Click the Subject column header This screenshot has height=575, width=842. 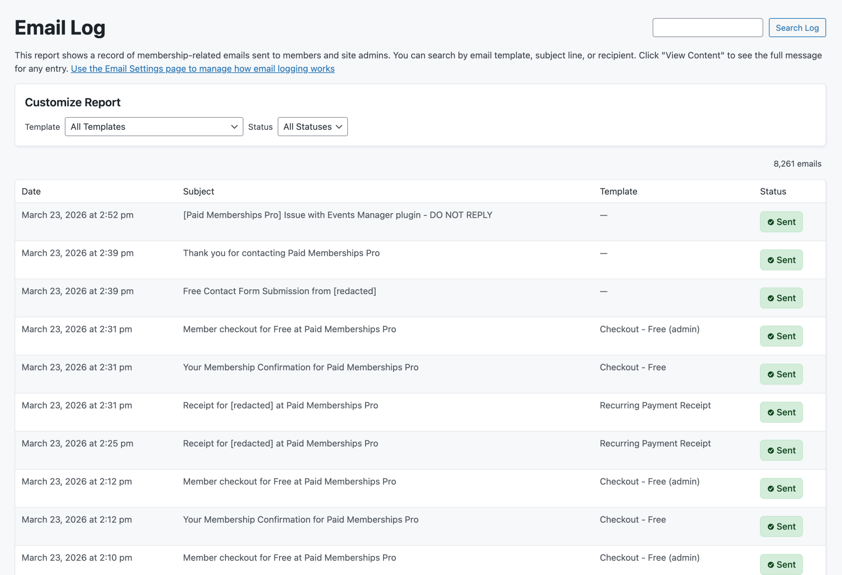point(199,191)
